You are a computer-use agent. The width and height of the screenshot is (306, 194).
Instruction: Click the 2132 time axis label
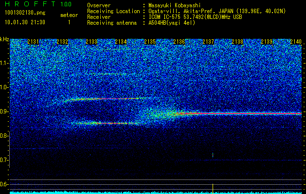tap(62, 41)
